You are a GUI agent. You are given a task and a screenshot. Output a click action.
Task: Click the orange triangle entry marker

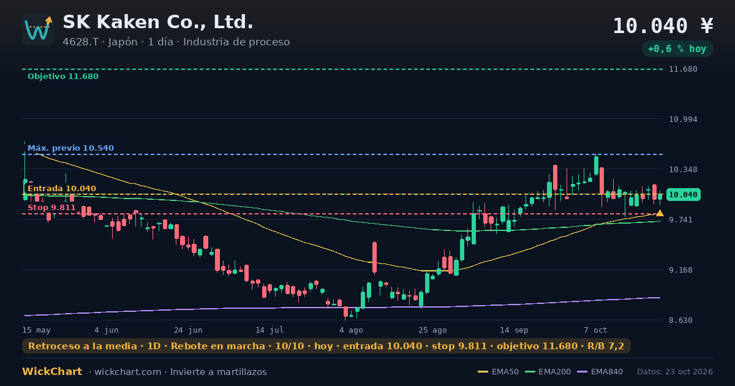(x=660, y=213)
